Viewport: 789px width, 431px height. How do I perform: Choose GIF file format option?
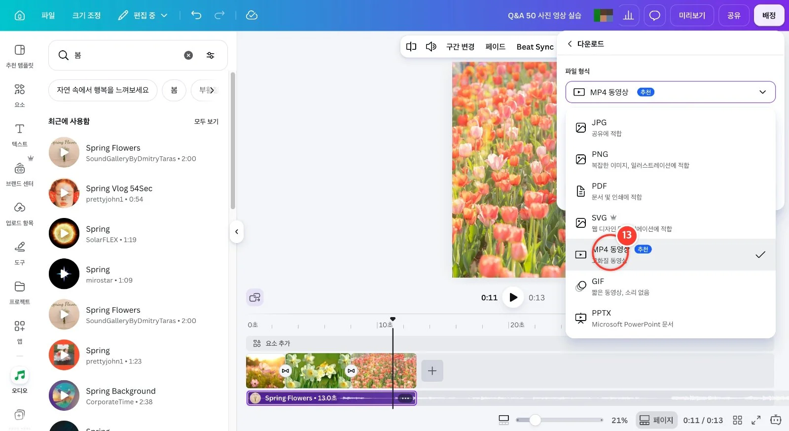click(671, 287)
